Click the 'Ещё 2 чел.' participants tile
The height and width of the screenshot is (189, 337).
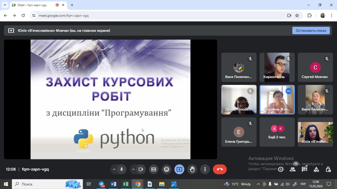(x=277, y=132)
